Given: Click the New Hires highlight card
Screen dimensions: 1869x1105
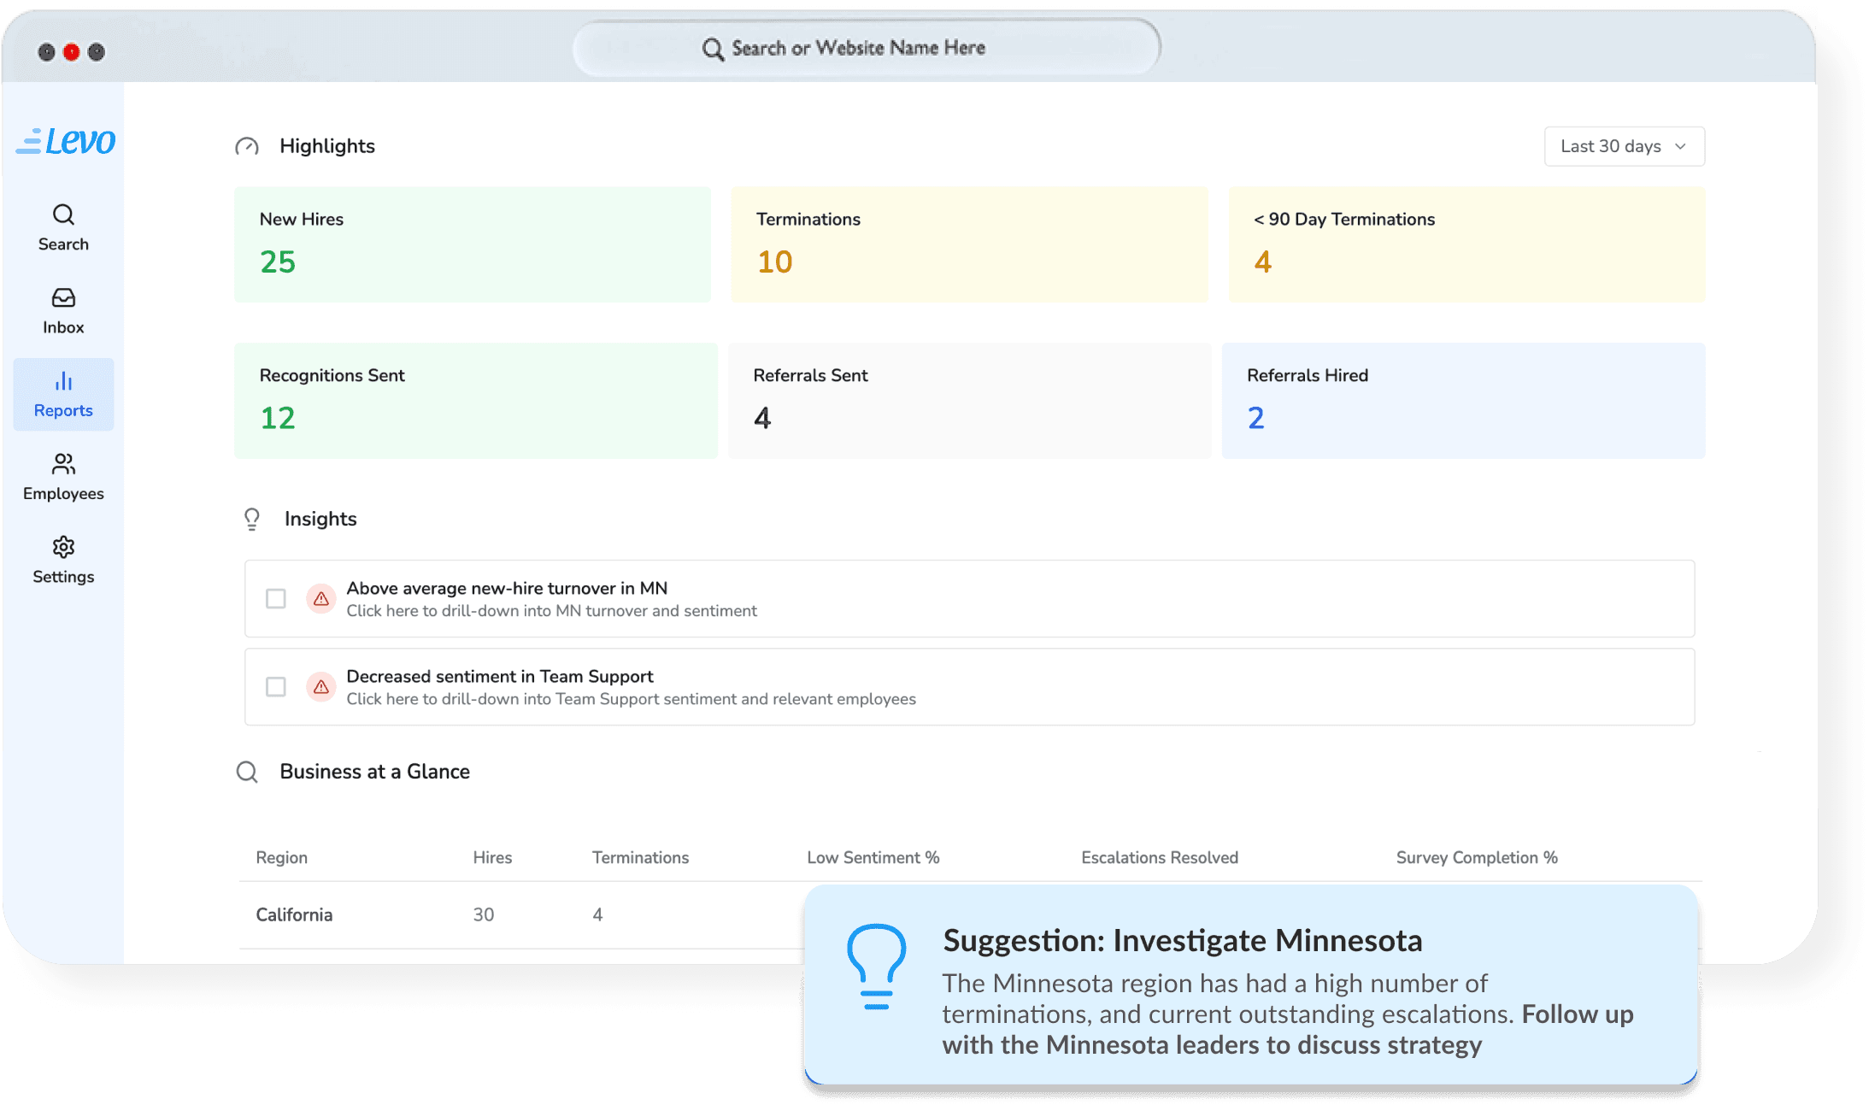Looking at the screenshot, I should (x=472, y=244).
